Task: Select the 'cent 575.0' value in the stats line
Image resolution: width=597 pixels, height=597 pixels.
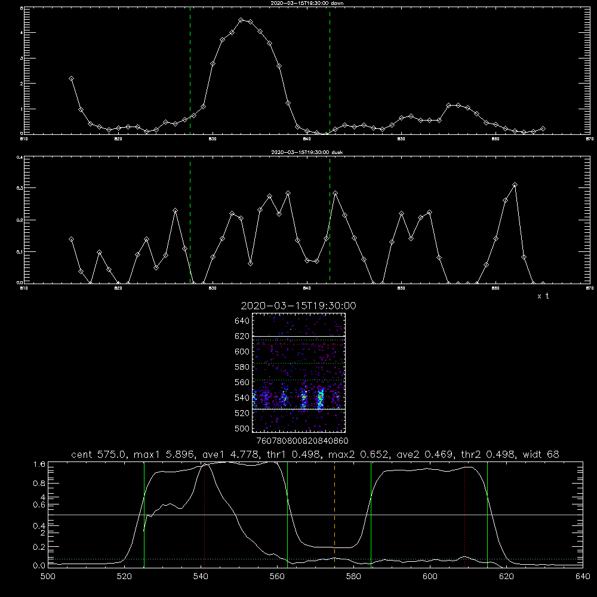Action: click(x=99, y=454)
